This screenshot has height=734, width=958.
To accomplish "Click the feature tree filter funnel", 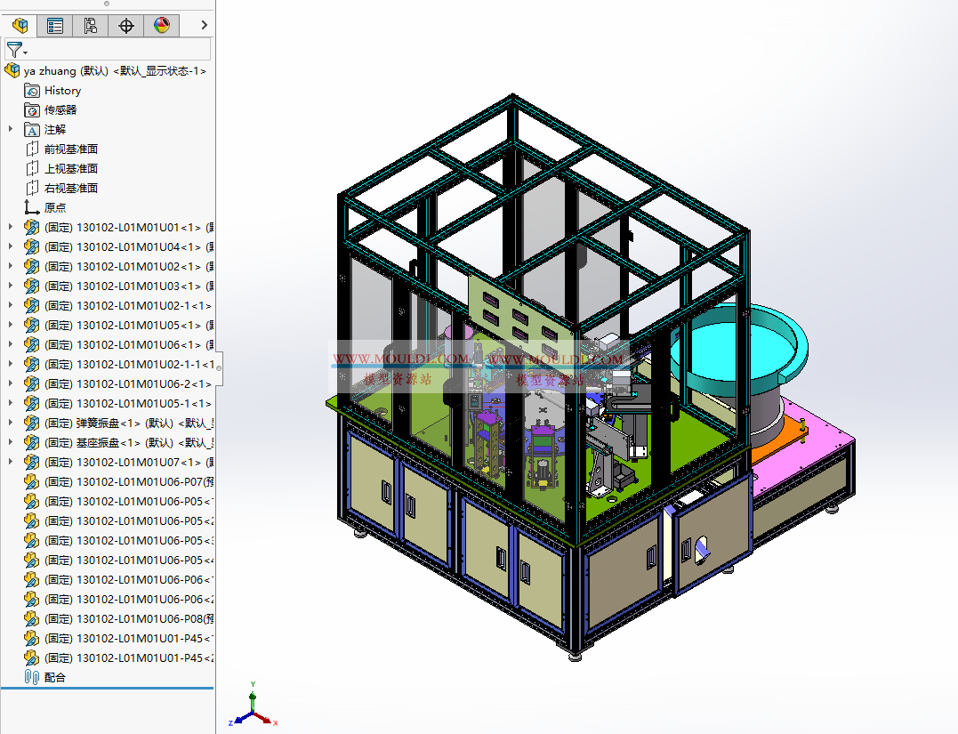I will coord(15,50).
